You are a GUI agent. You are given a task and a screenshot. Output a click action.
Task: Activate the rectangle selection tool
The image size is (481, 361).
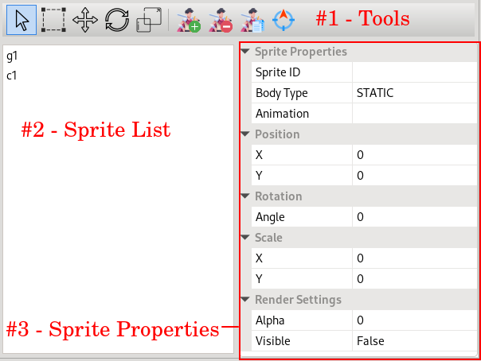[53, 20]
